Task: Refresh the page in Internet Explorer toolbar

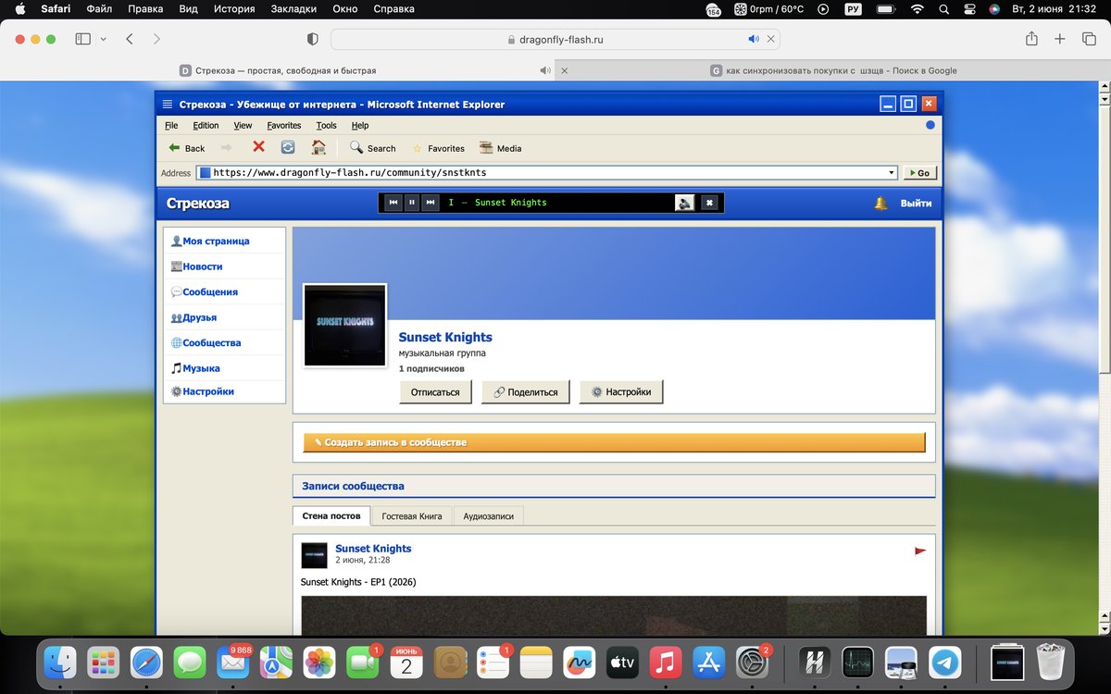Action: coord(288,147)
